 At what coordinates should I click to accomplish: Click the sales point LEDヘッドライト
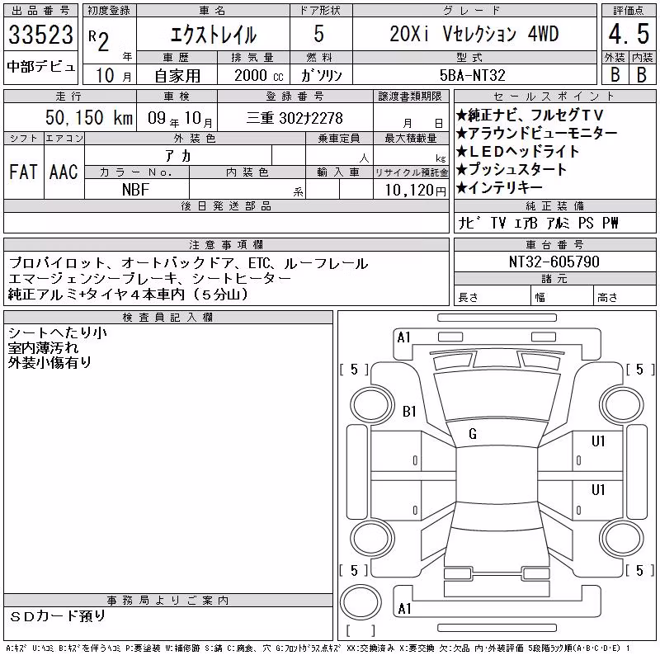[x=518, y=151]
